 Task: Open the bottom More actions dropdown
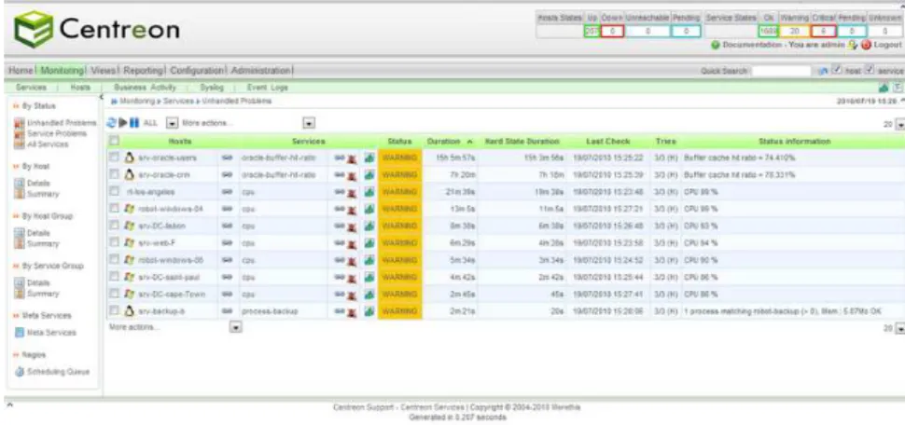[x=235, y=327]
